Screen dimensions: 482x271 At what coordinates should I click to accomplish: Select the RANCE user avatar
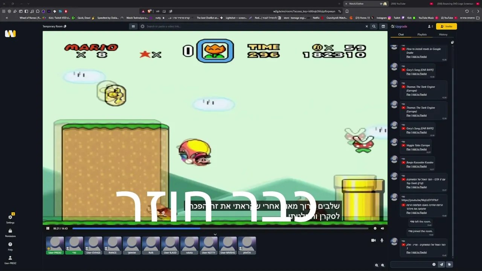pos(113,245)
